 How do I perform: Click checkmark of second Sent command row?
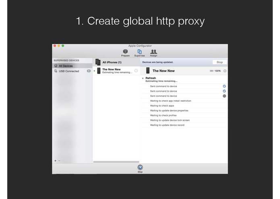(x=224, y=91)
